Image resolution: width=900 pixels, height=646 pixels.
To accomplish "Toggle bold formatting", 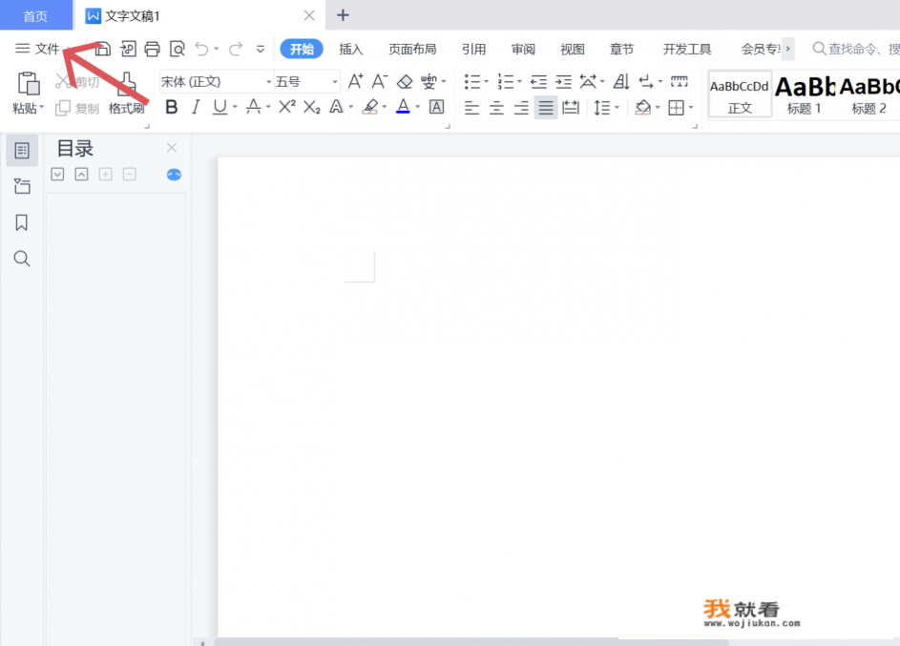I will 172,107.
